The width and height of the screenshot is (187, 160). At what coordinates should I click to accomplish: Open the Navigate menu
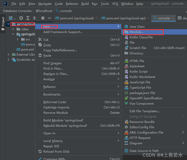click(45, 4)
